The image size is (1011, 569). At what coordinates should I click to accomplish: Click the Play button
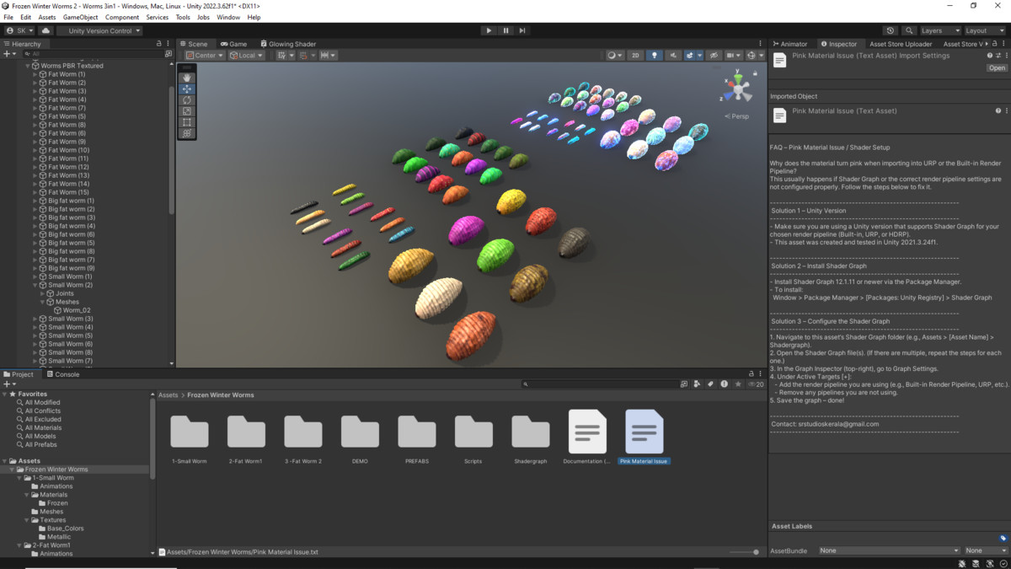coord(489,30)
